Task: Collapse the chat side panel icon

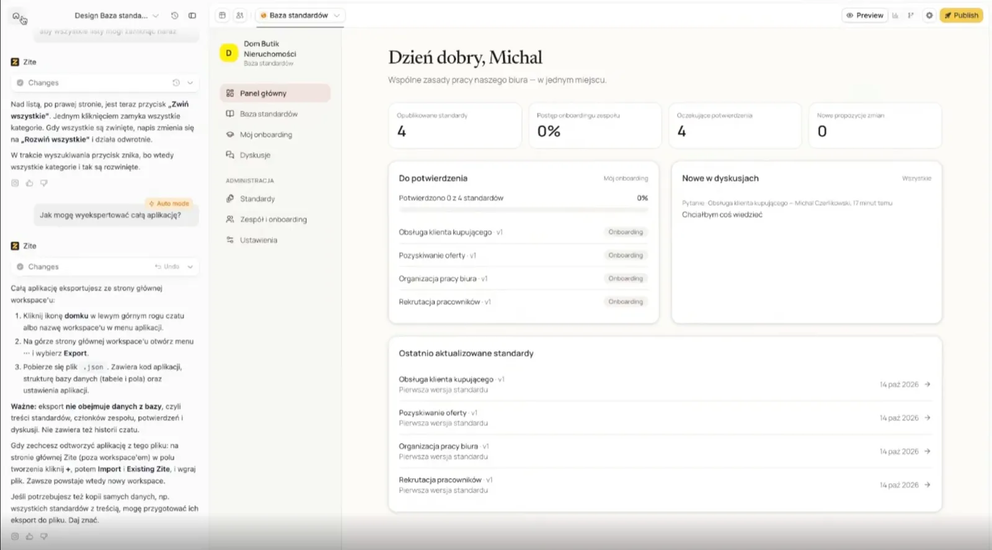Action: [x=192, y=15]
